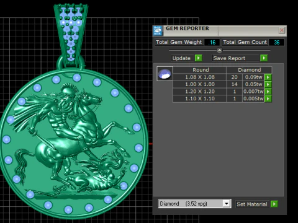Click the Round column header
Image resolution: width=298 pixels, height=223 pixels.
pos(200,70)
